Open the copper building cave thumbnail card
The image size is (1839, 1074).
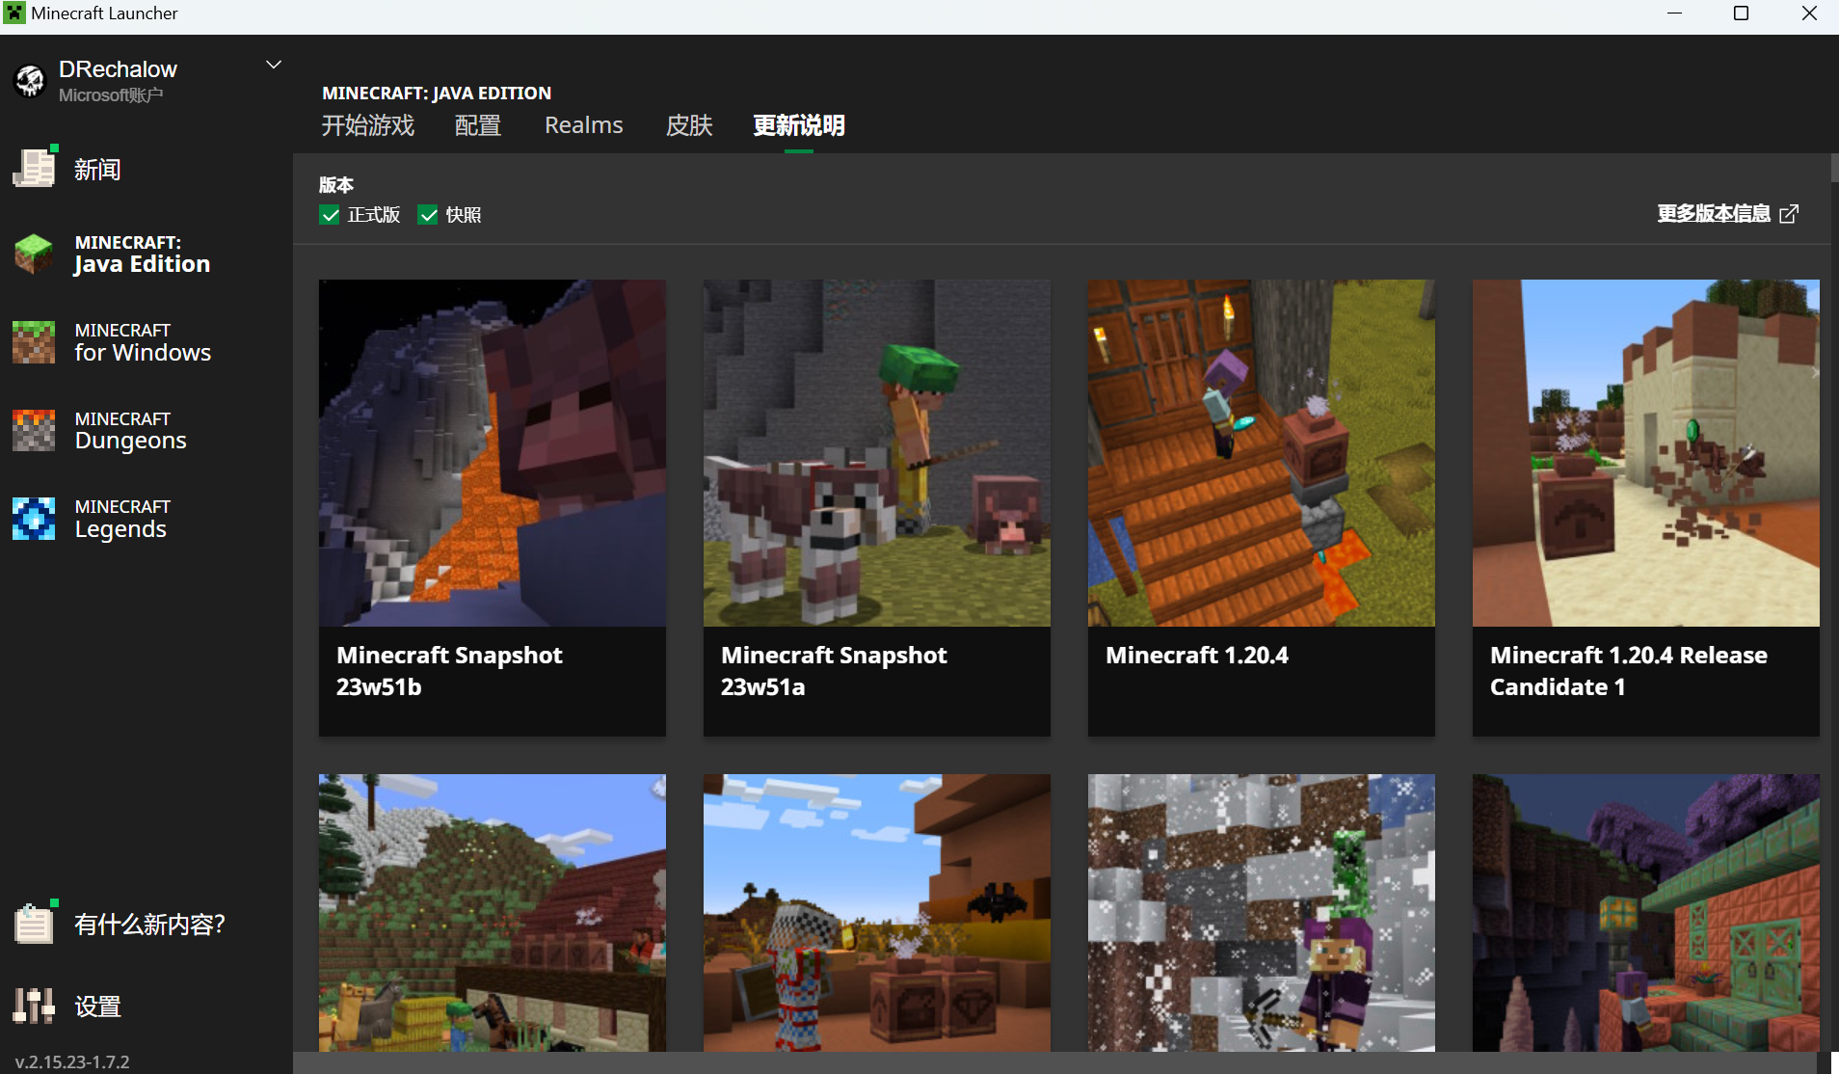tap(1646, 913)
